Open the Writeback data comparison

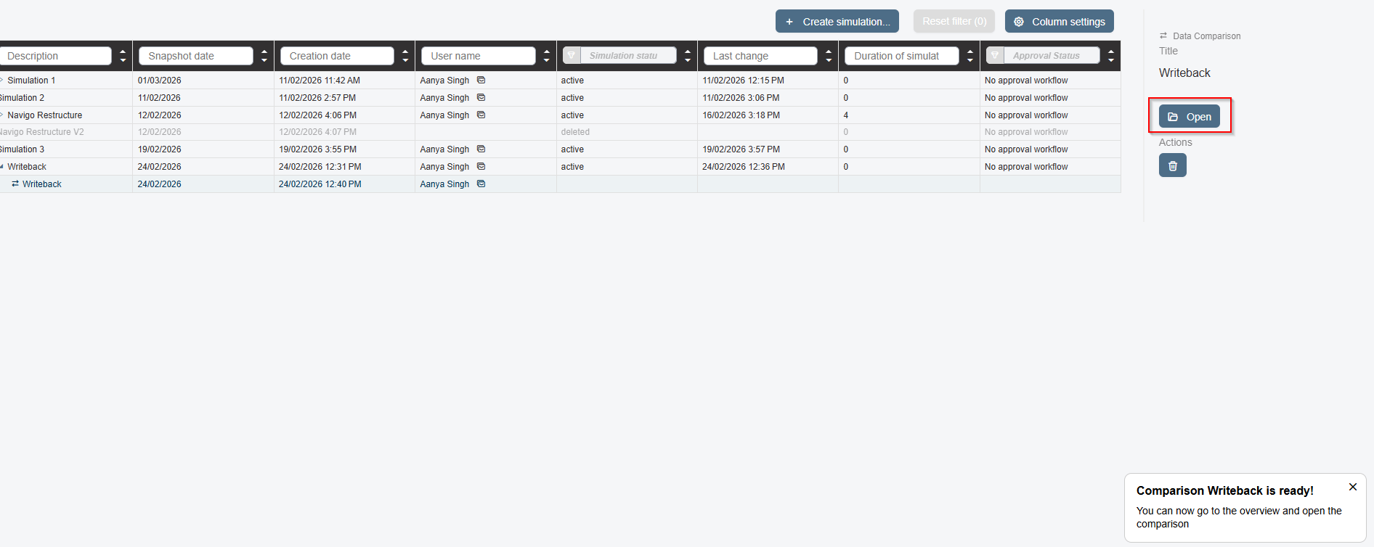1189,117
